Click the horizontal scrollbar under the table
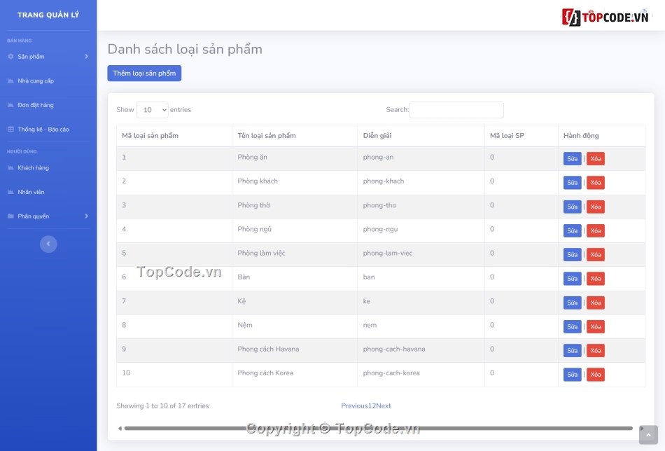Screen dimensions: 665x451 [378, 429]
